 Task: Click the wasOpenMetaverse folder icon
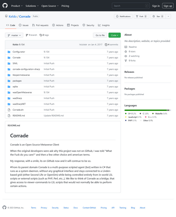tap(9, 92)
